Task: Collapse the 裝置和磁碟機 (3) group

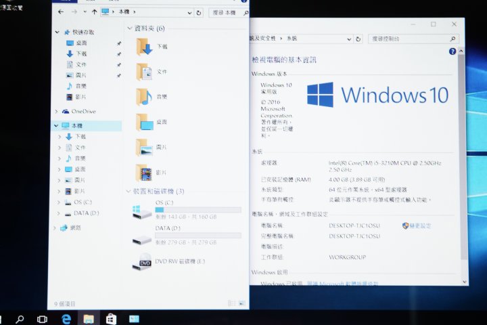Action: 129,191
